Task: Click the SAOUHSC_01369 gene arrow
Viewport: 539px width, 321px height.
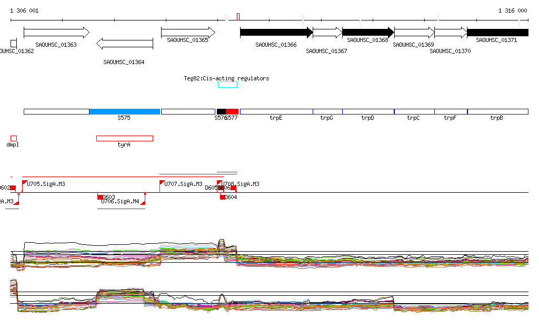Action: click(414, 33)
